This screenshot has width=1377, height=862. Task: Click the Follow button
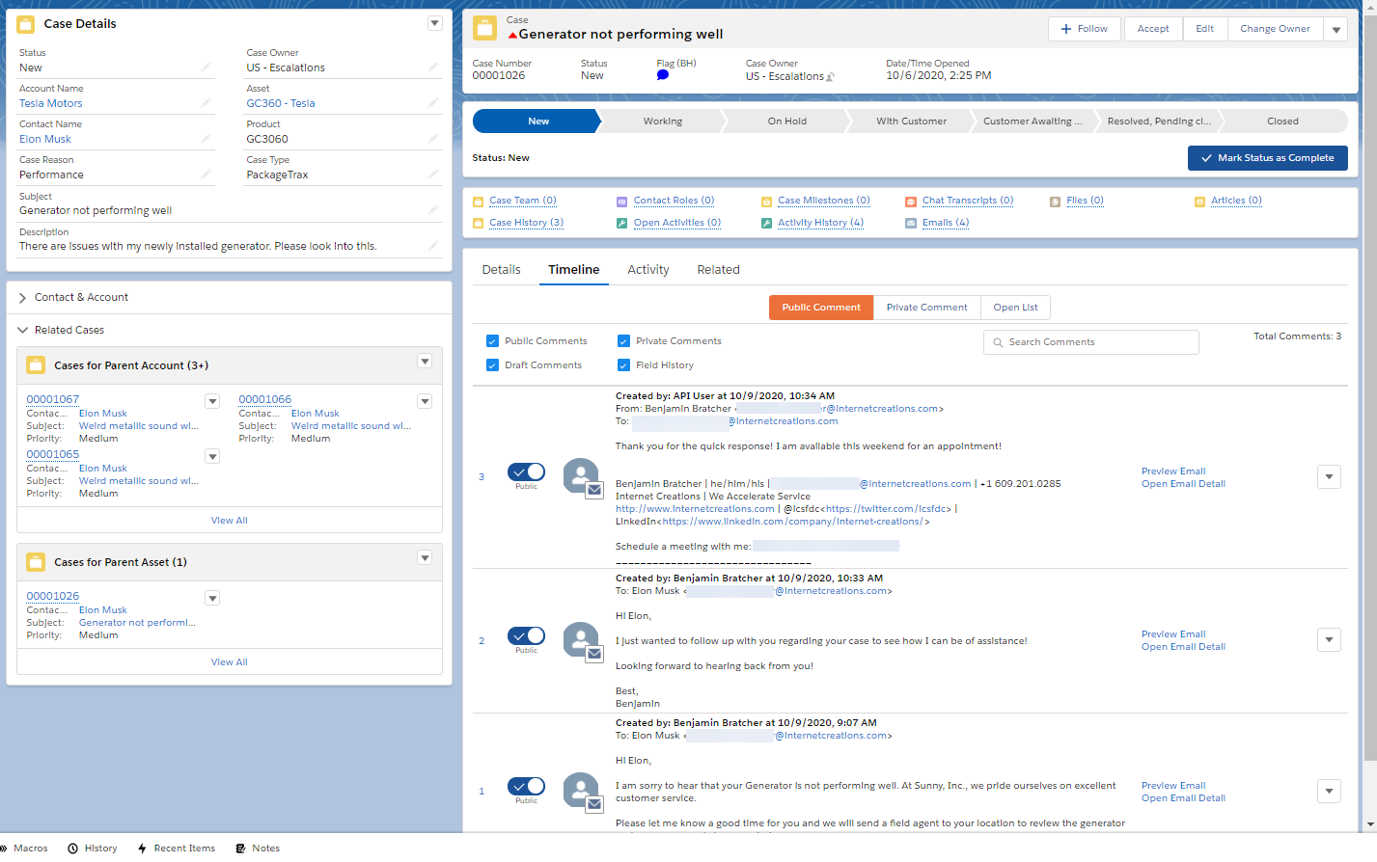[1085, 30]
